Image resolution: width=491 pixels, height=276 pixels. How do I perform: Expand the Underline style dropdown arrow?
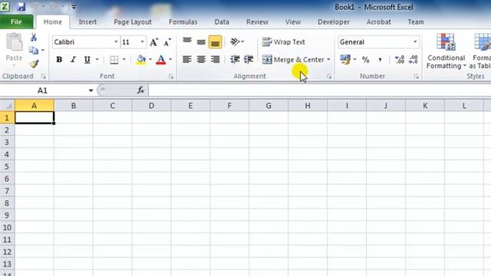pyautogui.click(x=97, y=60)
